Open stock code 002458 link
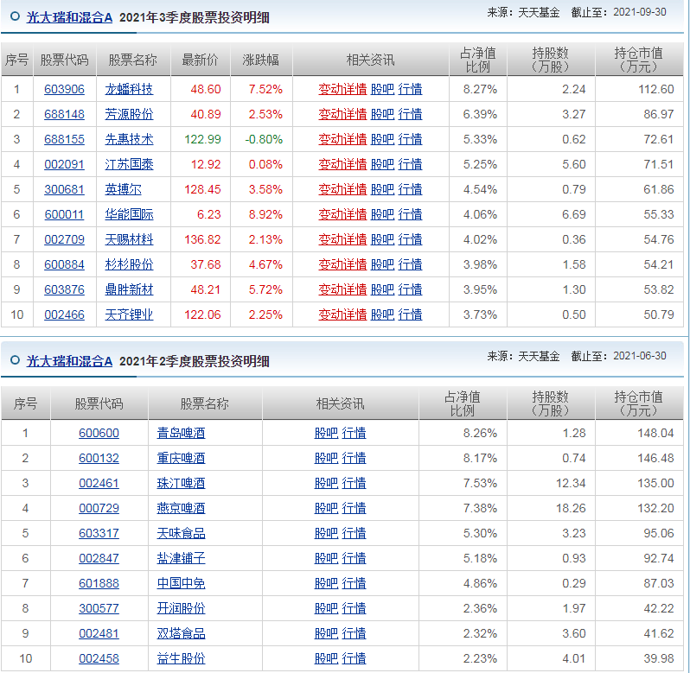690x673 pixels. pos(99,658)
